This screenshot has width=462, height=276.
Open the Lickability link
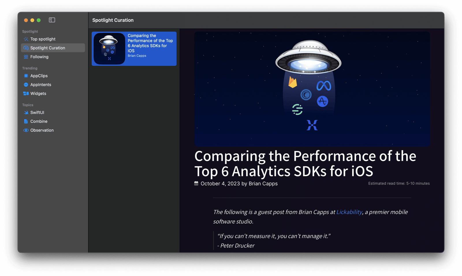[349, 212]
